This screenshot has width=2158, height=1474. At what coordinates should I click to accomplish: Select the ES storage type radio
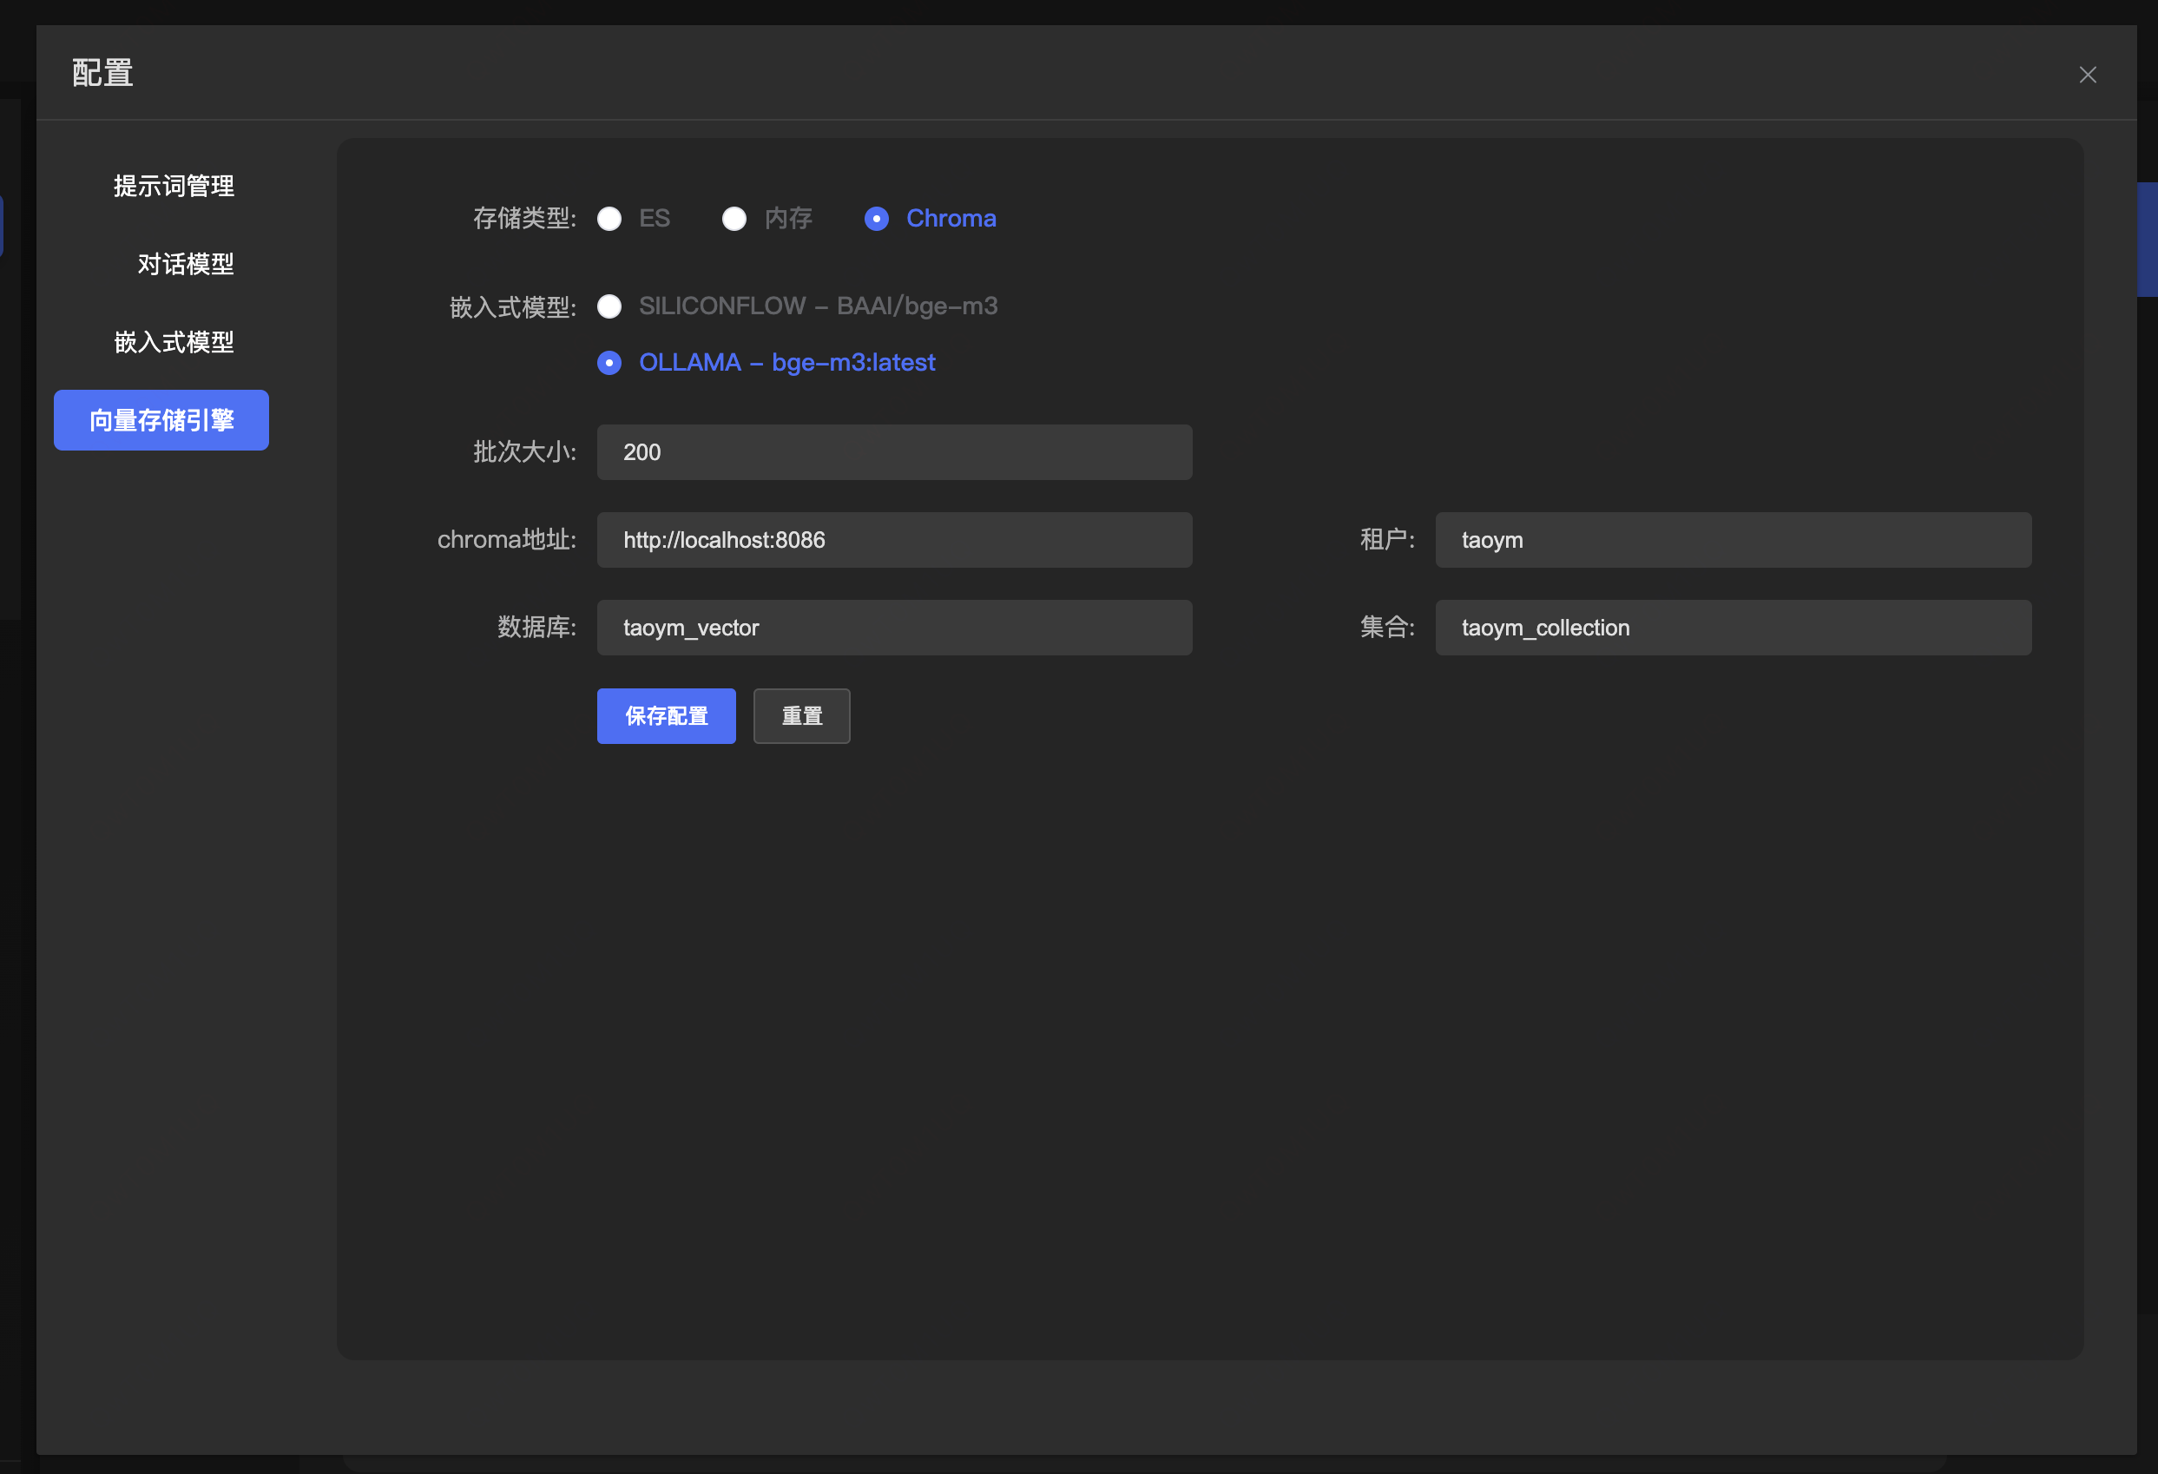(609, 218)
